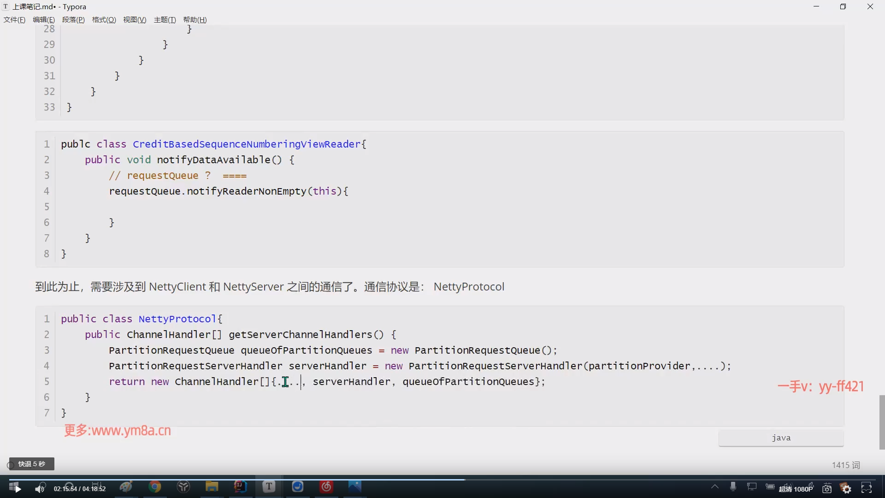Click the vertical document scrollbar thumb

tap(882, 422)
